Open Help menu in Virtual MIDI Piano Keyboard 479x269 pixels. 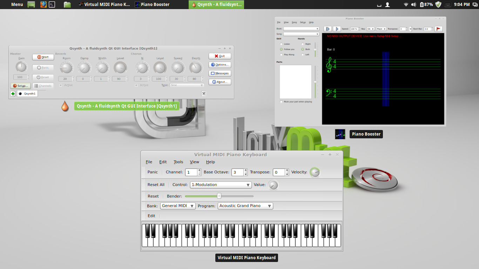(210, 162)
